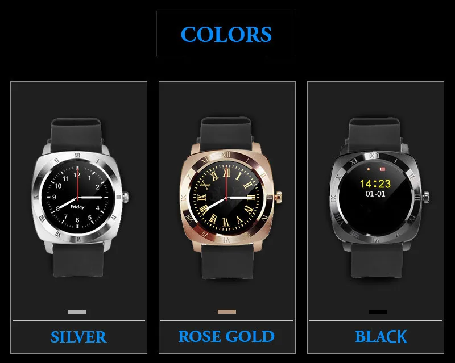This screenshot has width=455, height=363.
Task: Click the crown button on black watch
Action: pos(427,197)
